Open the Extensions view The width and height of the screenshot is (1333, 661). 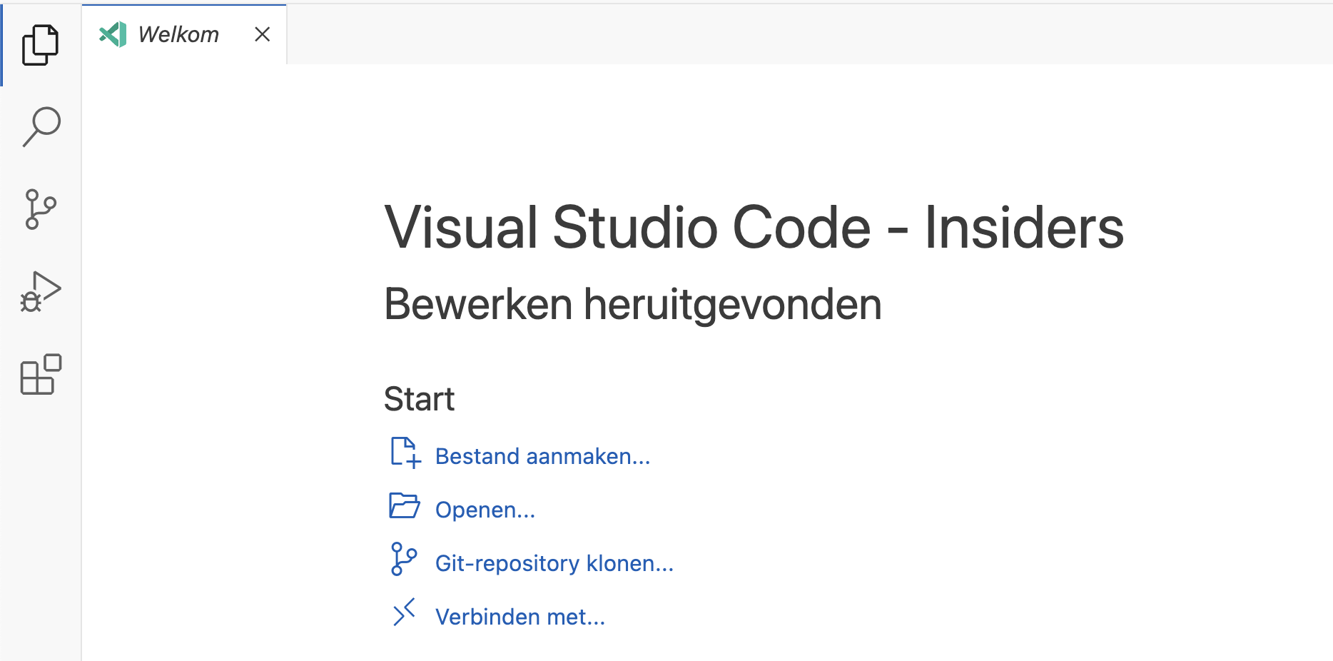pyautogui.click(x=41, y=374)
